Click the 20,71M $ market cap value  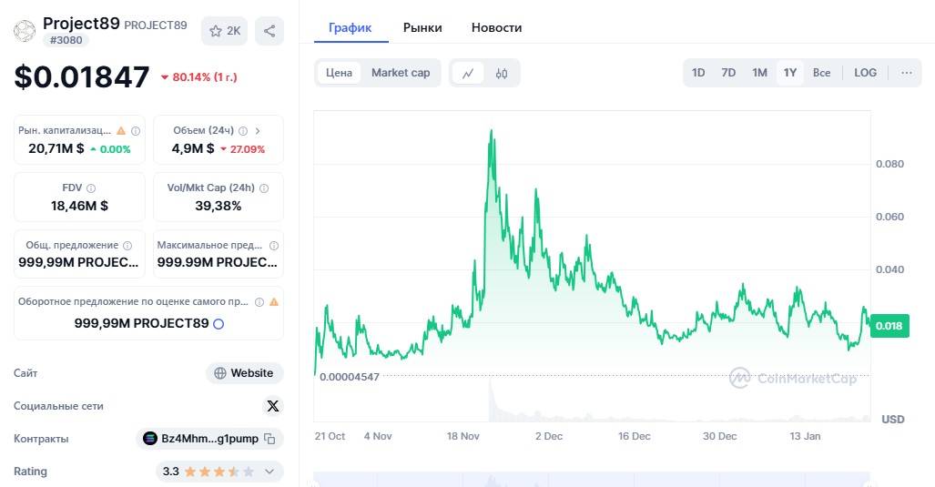click(56, 148)
